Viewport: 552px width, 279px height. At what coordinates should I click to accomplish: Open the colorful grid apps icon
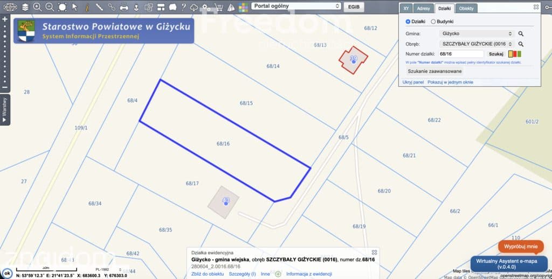pos(243,7)
